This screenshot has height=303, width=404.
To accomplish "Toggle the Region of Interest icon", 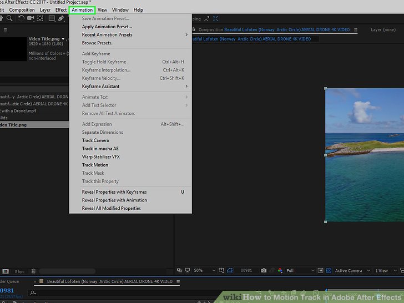I will point(321,271).
